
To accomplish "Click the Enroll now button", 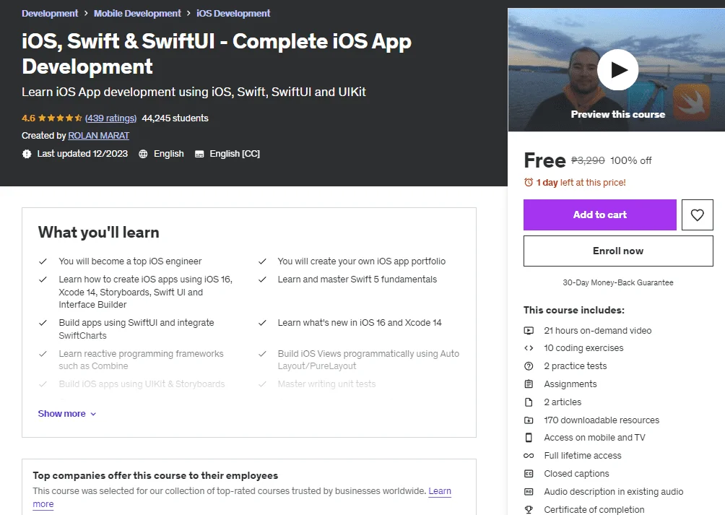I will 618,251.
